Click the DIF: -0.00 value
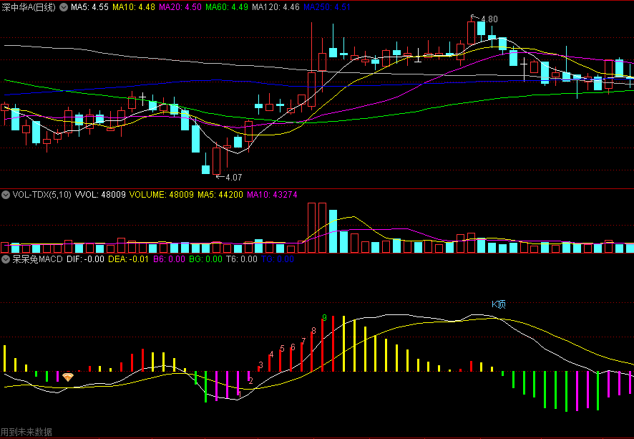 [x=85, y=259]
